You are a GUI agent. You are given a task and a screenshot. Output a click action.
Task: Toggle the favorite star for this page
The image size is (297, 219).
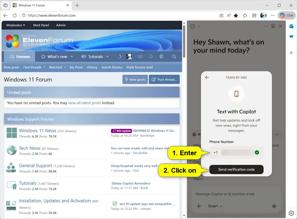click(x=236, y=15)
